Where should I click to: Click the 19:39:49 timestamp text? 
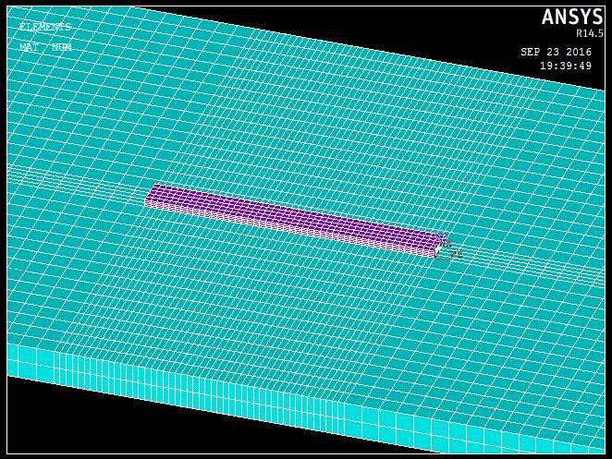(x=566, y=66)
